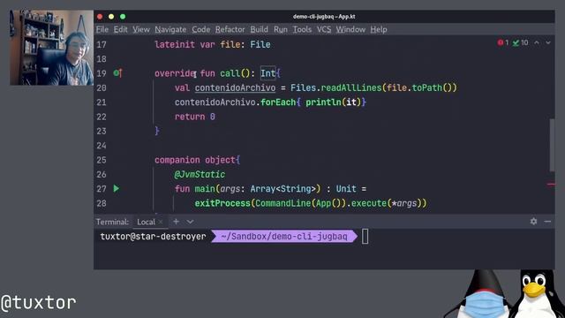
Task: Click the contenidoArchivo variable declaration on line 20
Action: coord(235,87)
